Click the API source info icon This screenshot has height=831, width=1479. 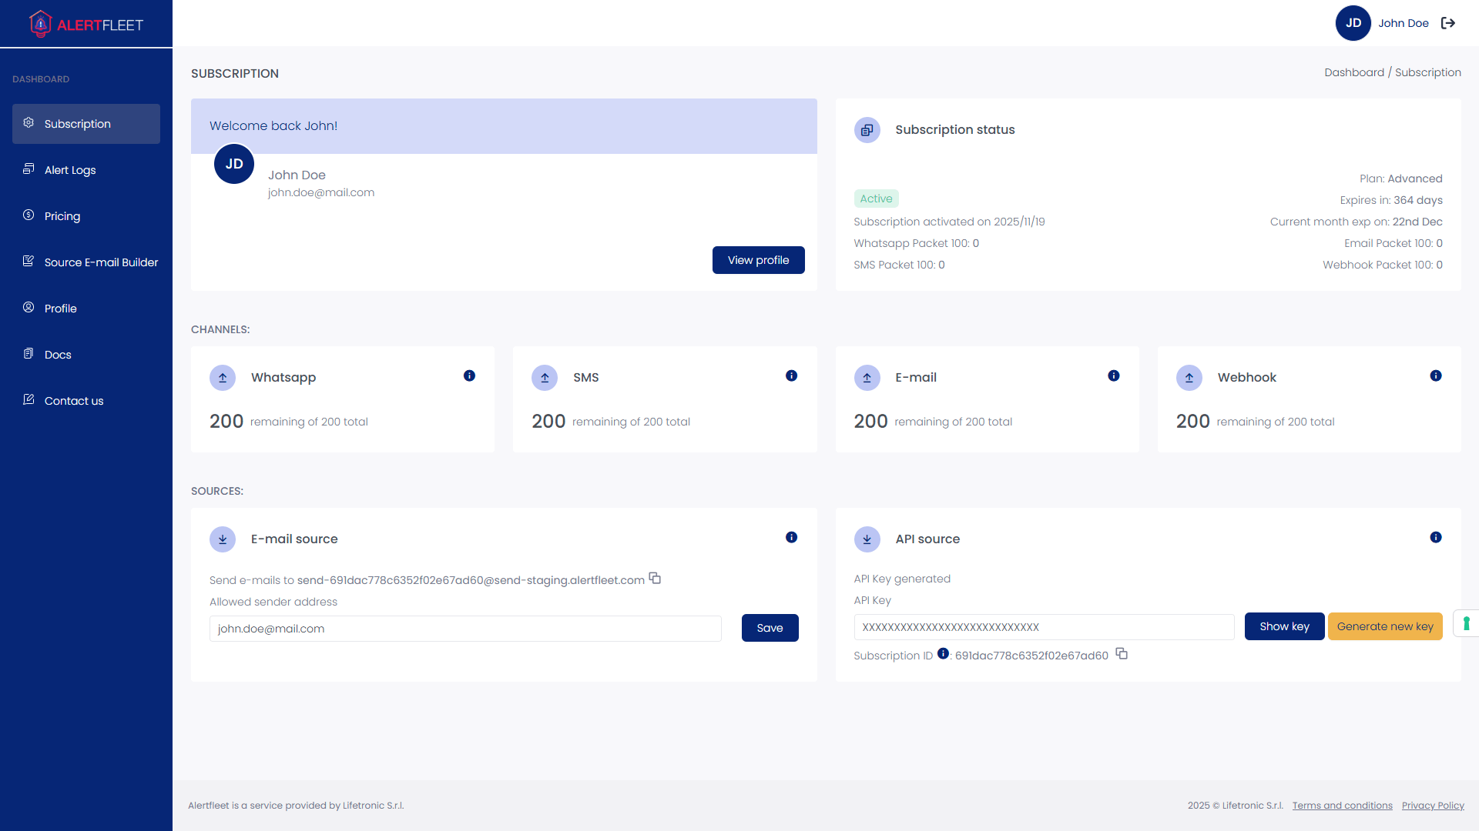(x=1435, y=537)
